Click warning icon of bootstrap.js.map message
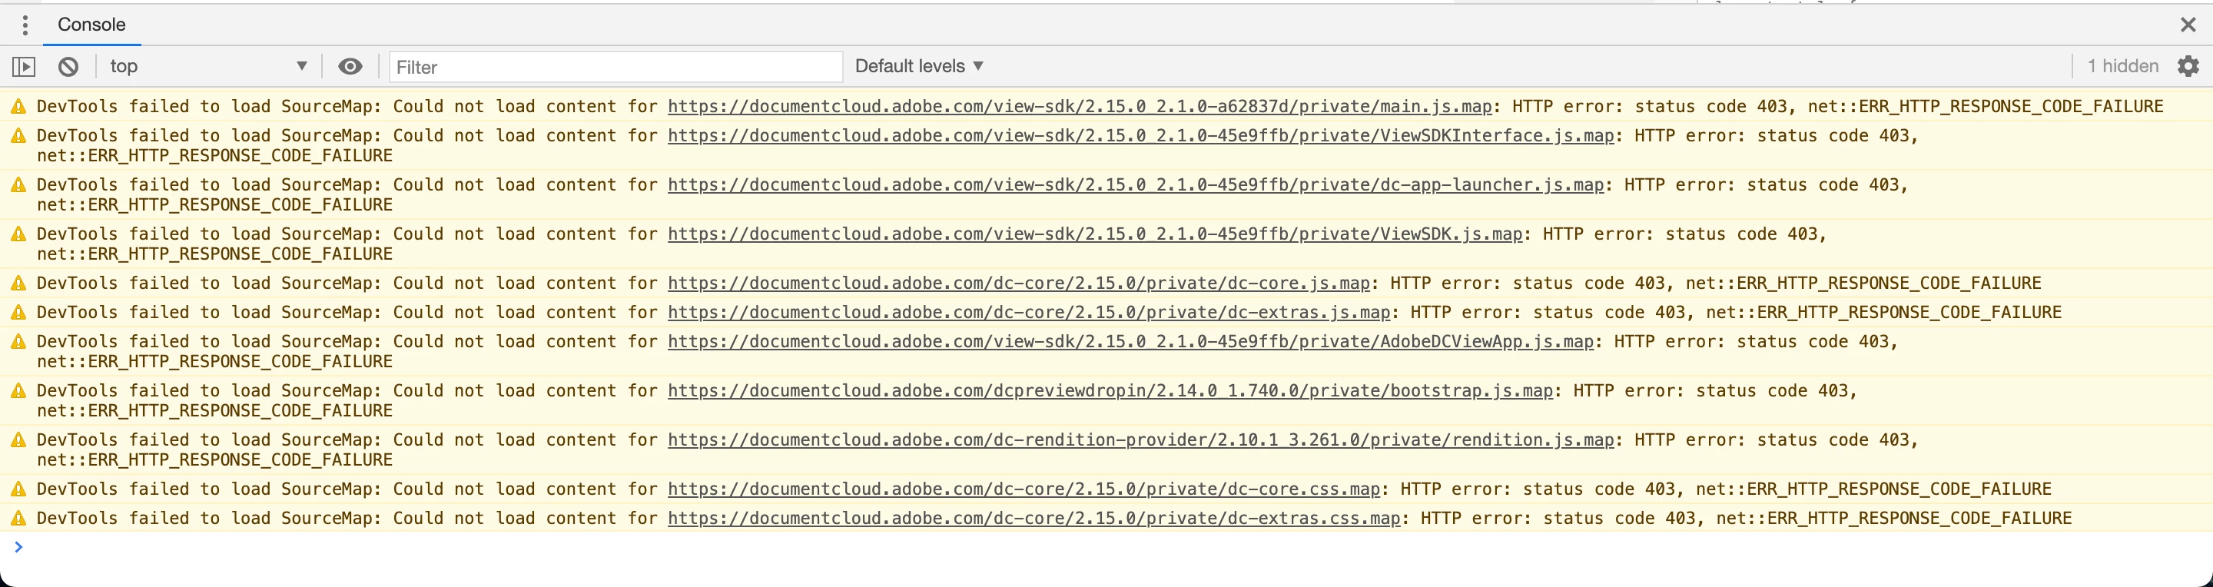Image resolution: width=2213 pixels, height=587 pixels. point(18,391)
